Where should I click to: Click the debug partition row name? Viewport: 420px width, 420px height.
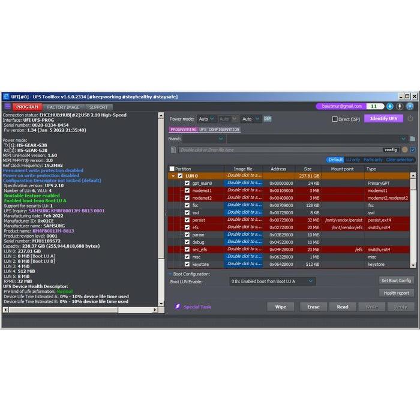[x=198, y=242]
